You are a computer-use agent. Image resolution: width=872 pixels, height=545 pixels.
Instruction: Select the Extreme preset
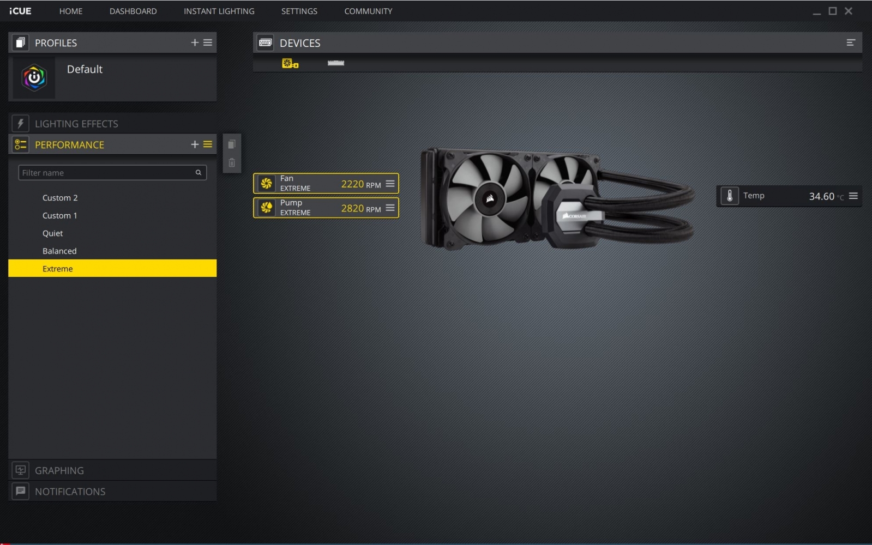point(112,269)
